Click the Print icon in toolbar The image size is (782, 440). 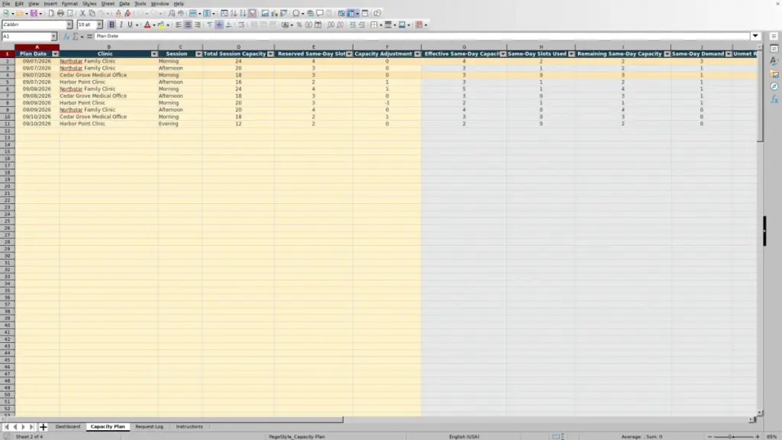(60, 13)
